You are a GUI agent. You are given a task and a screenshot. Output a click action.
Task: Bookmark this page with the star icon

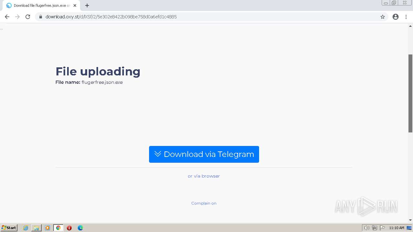tap(383, 17)
